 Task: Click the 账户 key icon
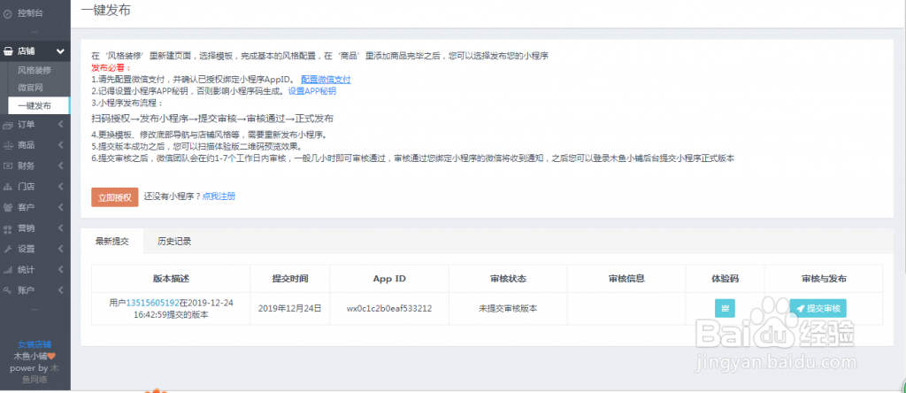(x=8, y=290)
